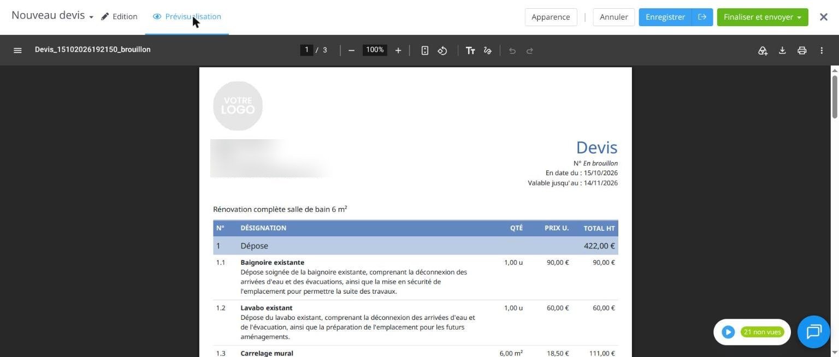This screenshot has height=357, width=839.
Task: Click the Dépose section row
Action: [416, 246]
